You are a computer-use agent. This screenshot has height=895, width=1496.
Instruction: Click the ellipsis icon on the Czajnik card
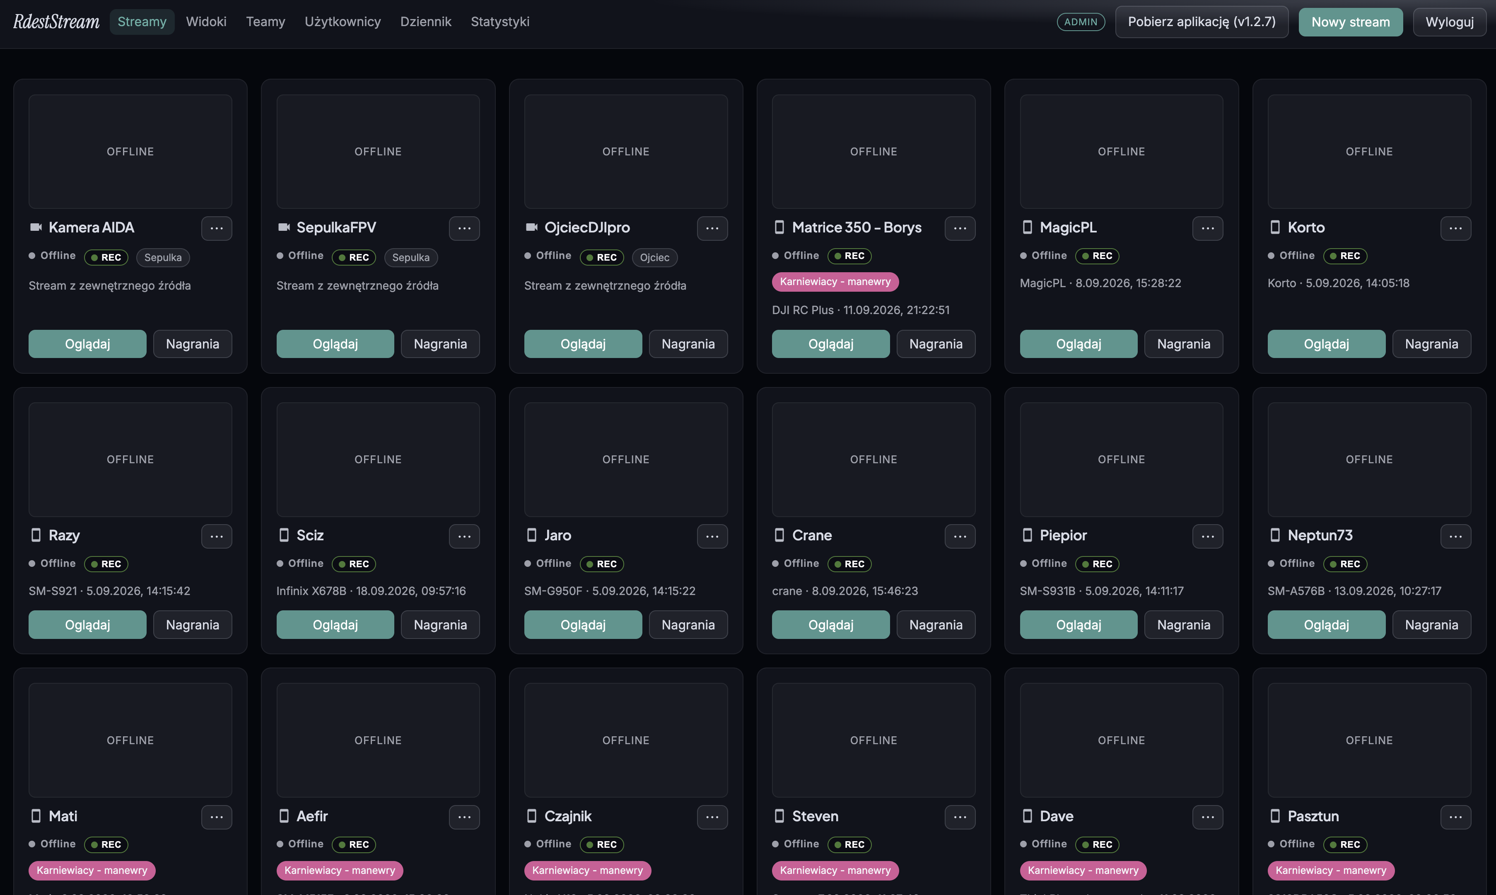712,817
